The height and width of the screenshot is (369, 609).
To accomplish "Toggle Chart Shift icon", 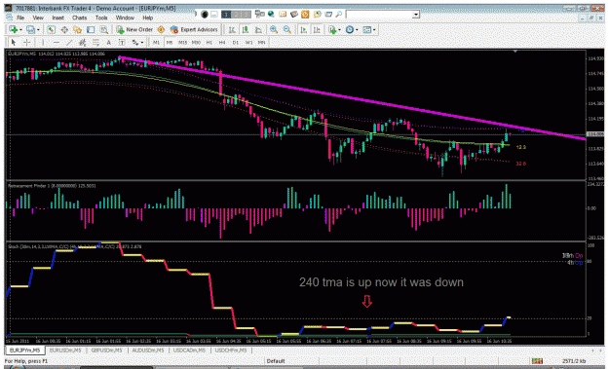I will 318,29.
